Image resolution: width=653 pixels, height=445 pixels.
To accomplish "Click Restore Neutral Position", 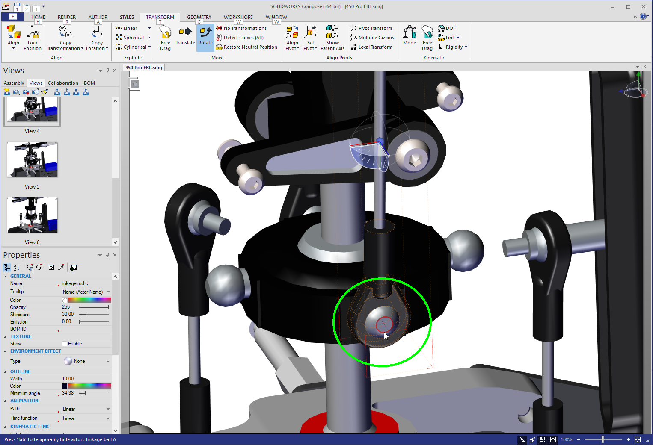I will (x=246, y=47).
